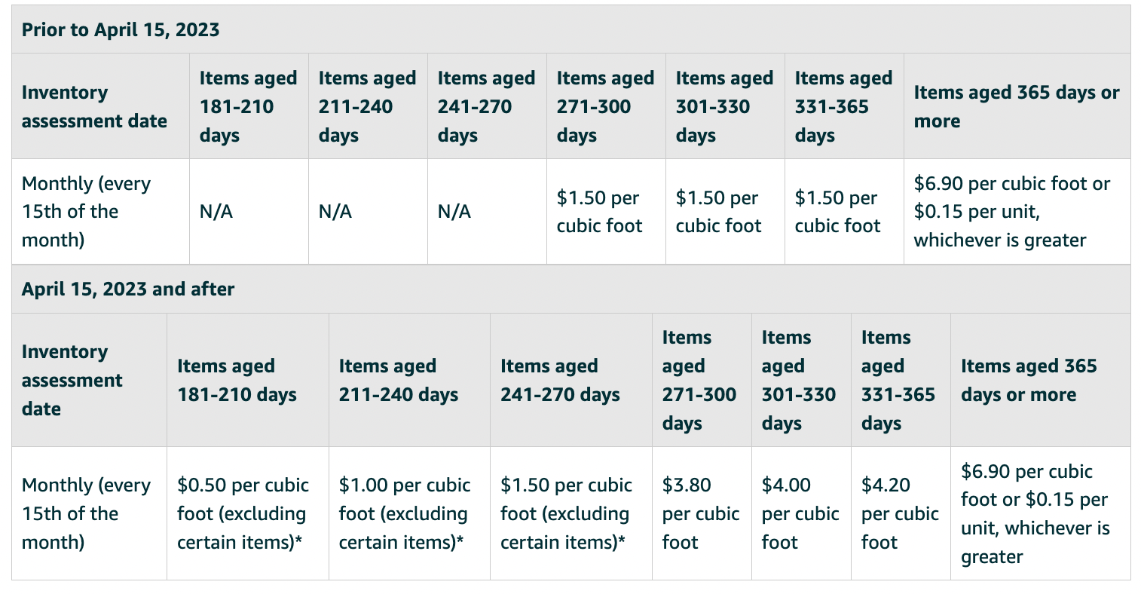Viewport: 1141px width, 594px height.
Task: Select the $1.00 per cubic foot cell
Action: pos(409,513)
